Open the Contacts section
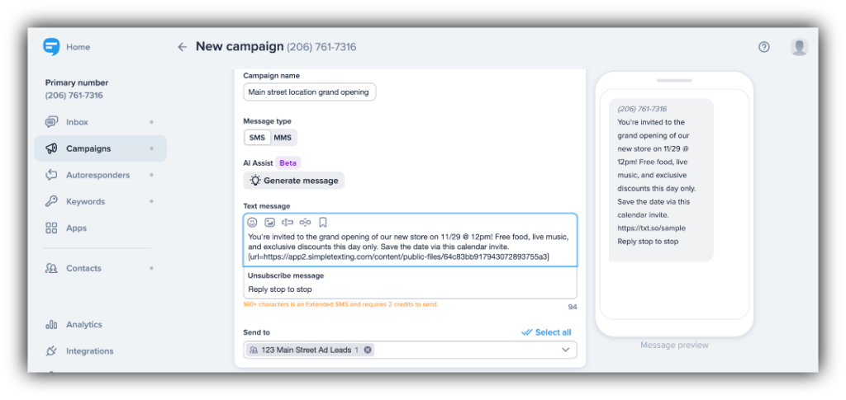Screen dimensions: 846x400 (83, 268)
